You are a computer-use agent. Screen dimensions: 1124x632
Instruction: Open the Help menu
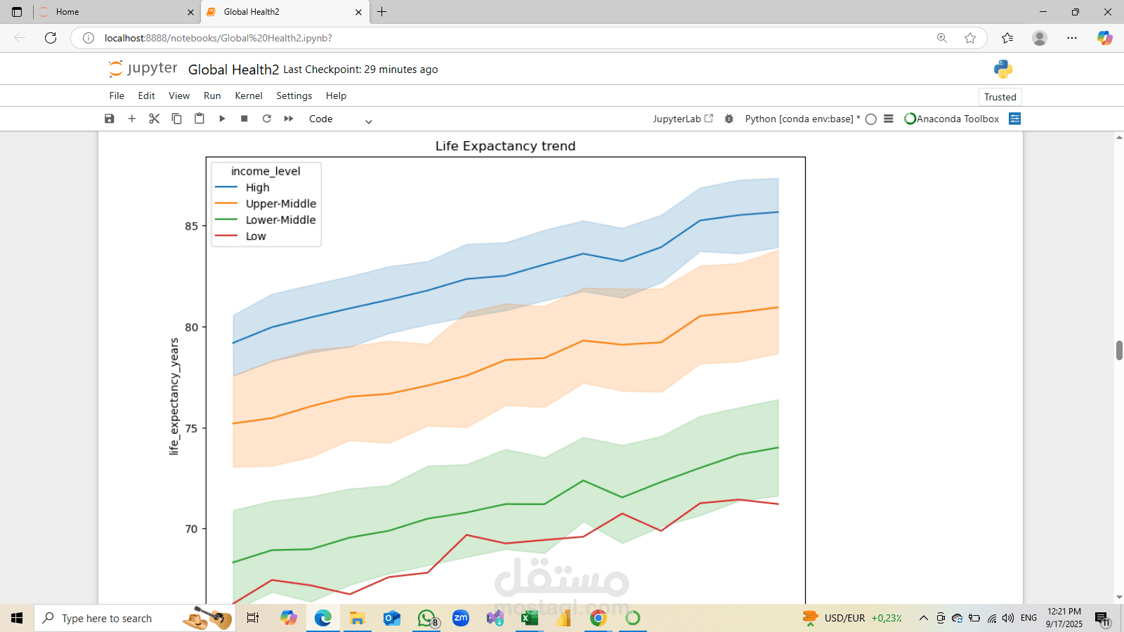[336, 96]
